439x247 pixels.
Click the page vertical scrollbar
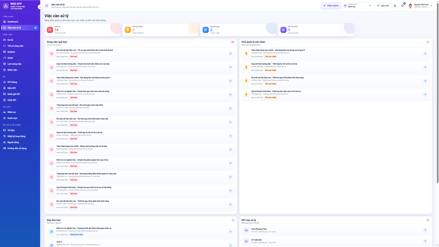click(438, 93)
